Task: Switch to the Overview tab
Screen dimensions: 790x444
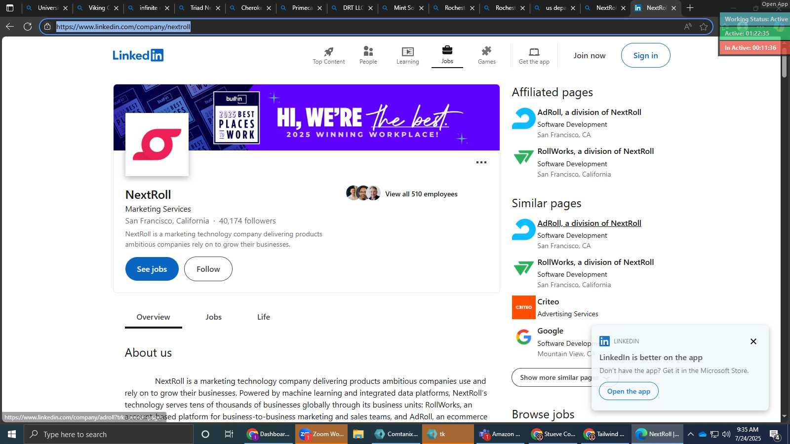Action: pos(153,317)
